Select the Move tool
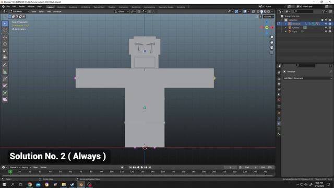Image resolution: width=334 pixels, height=188 pixels. 5,38
